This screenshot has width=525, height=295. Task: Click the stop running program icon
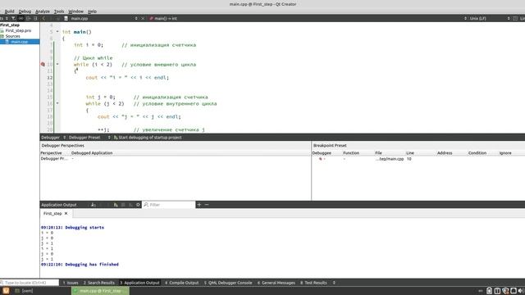coord(123,205)
